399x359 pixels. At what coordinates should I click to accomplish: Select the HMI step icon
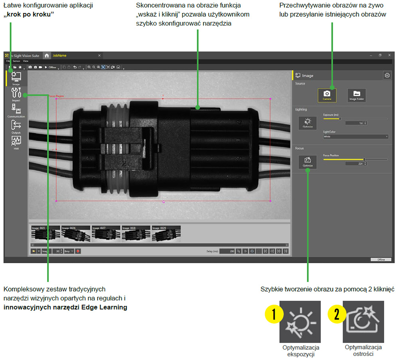point(16,142)
